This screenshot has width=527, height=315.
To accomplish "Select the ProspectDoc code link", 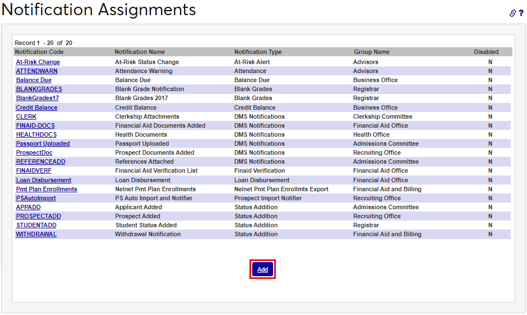I will pyautogui.click(x=34, y=153).
